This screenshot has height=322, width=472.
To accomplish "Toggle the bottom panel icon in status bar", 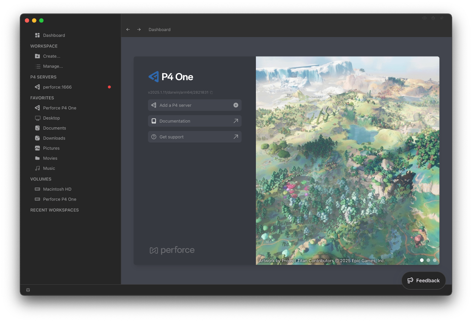I will pyautogui.click(x=28, y=290).
